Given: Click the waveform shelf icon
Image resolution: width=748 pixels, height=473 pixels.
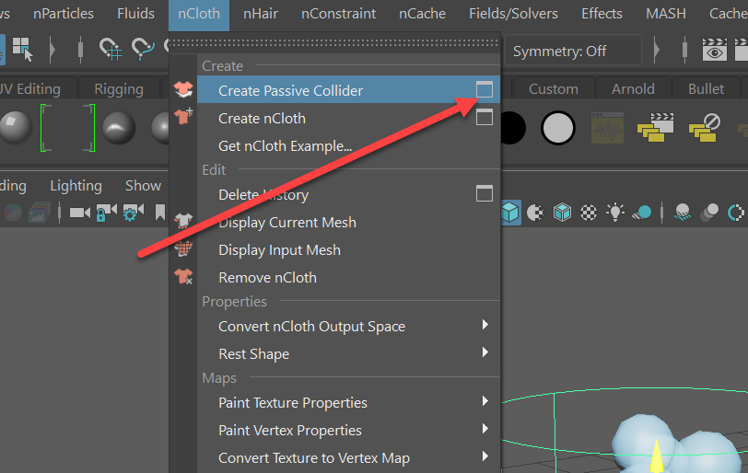Looking at the screenshot, I should 607,128.
